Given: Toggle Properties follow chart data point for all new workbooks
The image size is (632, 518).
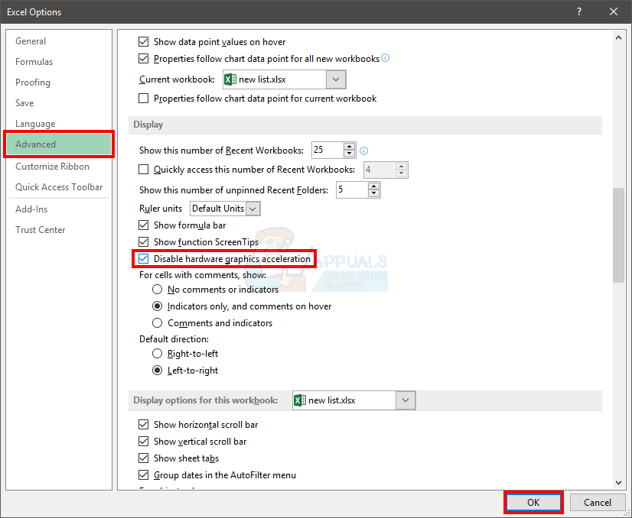Looking at the screenshot, I should coord(144,58).
